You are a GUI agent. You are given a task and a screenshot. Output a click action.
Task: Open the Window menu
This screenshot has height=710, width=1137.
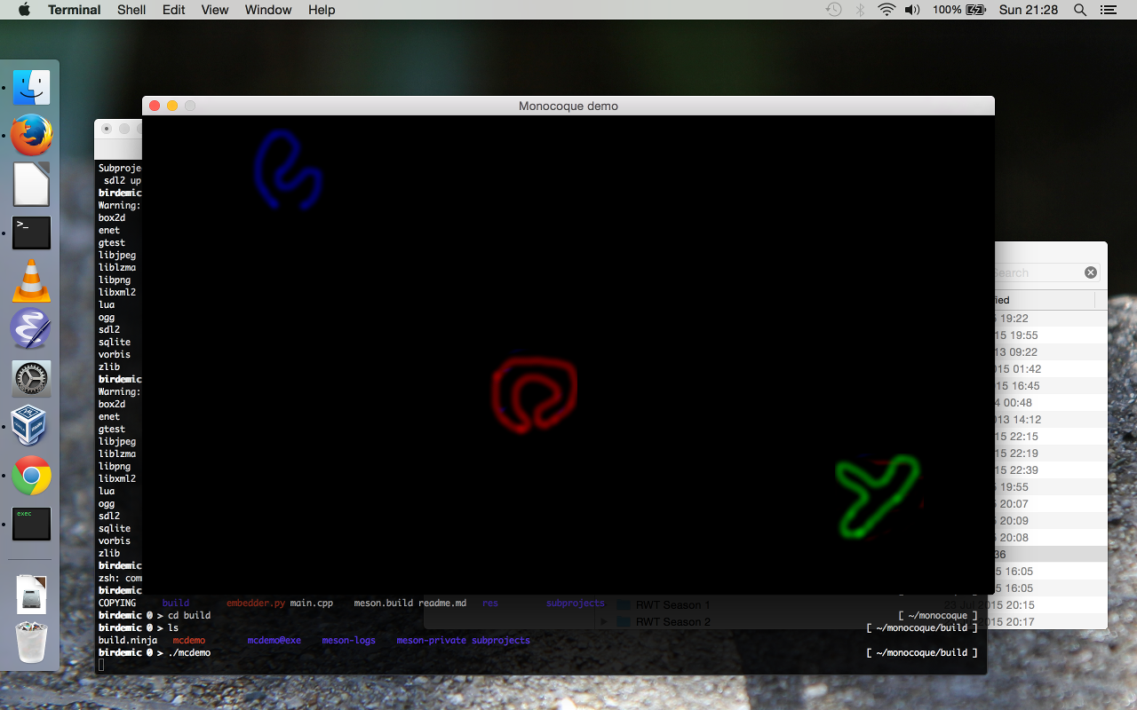(268, 10)
